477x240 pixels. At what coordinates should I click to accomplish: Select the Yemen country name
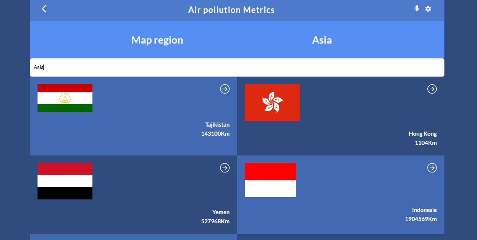[221, 212]
